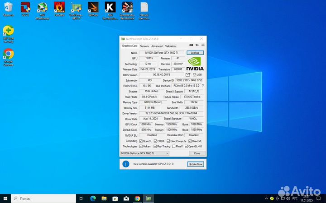The width and height of the screenshot is (326, 203).
Task: Open Task View on the taskbar
Action: click(x=81, y=198)
